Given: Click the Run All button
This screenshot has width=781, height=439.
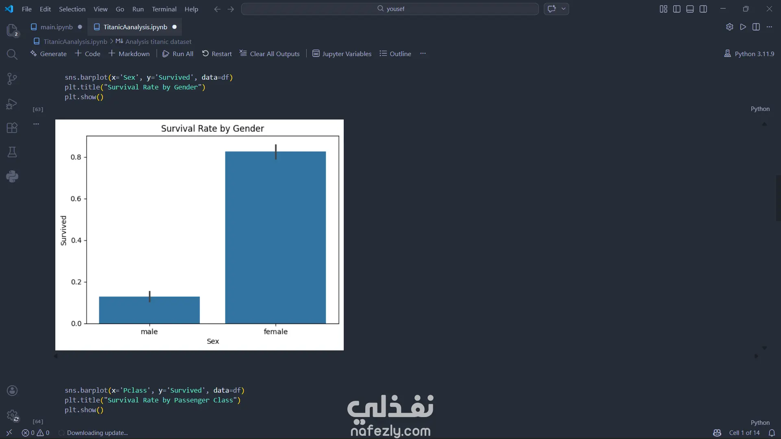Looking at the screenshot, I should pyautogui.click(x=178, y=54).
